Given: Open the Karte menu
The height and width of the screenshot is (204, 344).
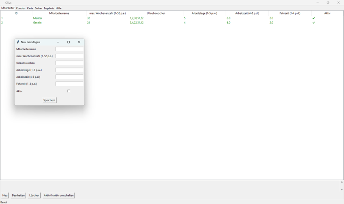Looking at the screenshot, I should 30,8.
